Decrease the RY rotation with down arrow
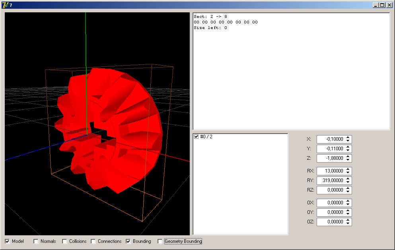 coord(348,182)
